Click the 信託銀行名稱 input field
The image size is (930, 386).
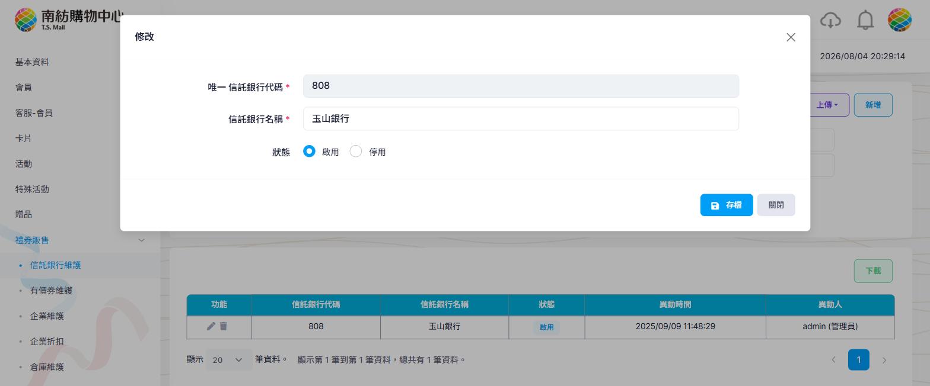pyautogui.click(x=521, y=118)
